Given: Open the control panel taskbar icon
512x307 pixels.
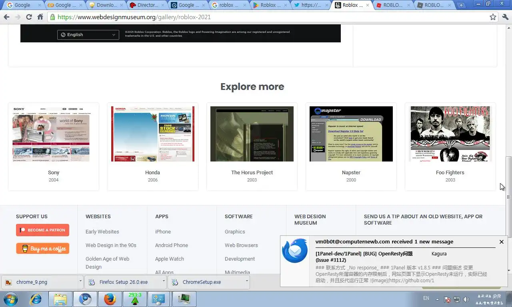Looking at the screenshot, I should (x=159, y=299).
